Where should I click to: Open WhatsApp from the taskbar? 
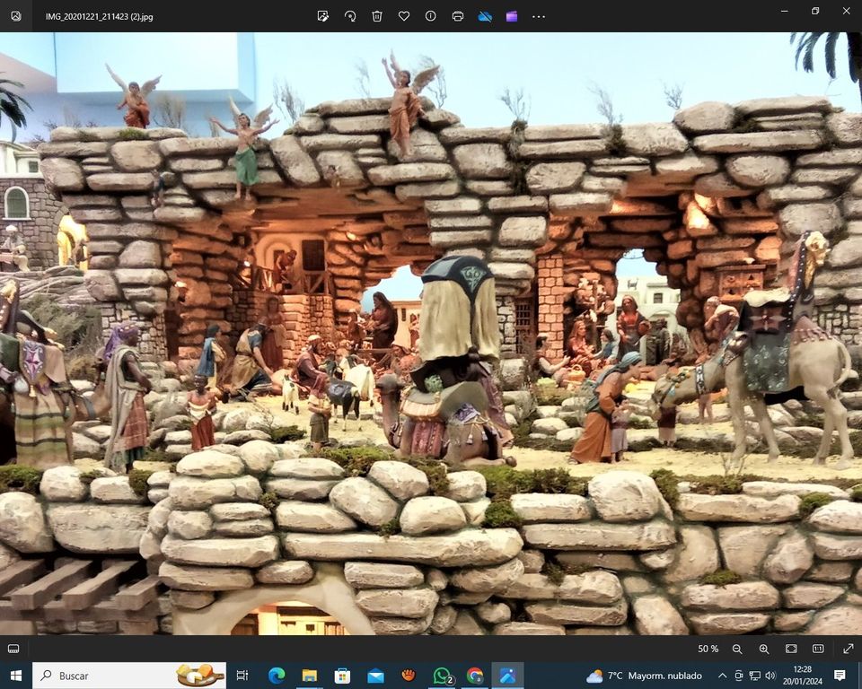[442, 676]
